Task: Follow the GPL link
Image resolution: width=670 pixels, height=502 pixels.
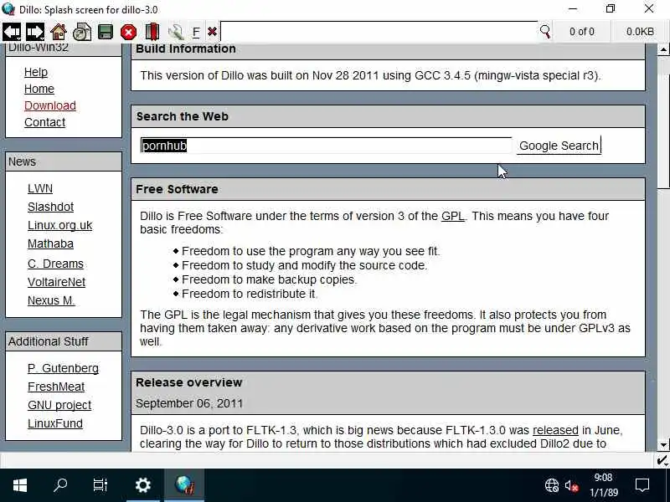Action: point(452,216)
